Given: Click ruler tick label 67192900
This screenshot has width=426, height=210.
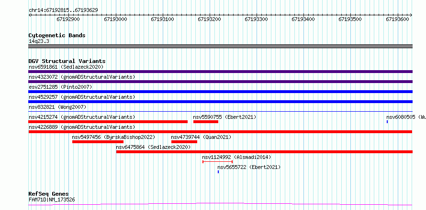Looking at the screenshot, I should click(69, 19).
